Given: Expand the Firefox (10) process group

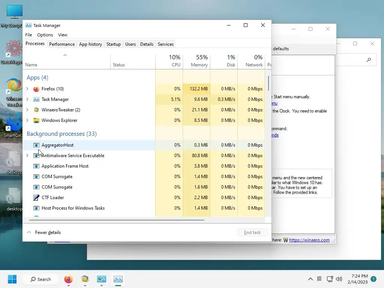Looking at the screenshot, I should (27, 89).
